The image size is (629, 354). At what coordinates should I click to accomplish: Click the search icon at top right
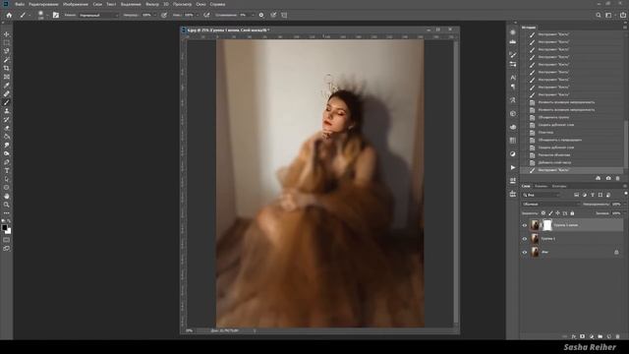(599, 15)
